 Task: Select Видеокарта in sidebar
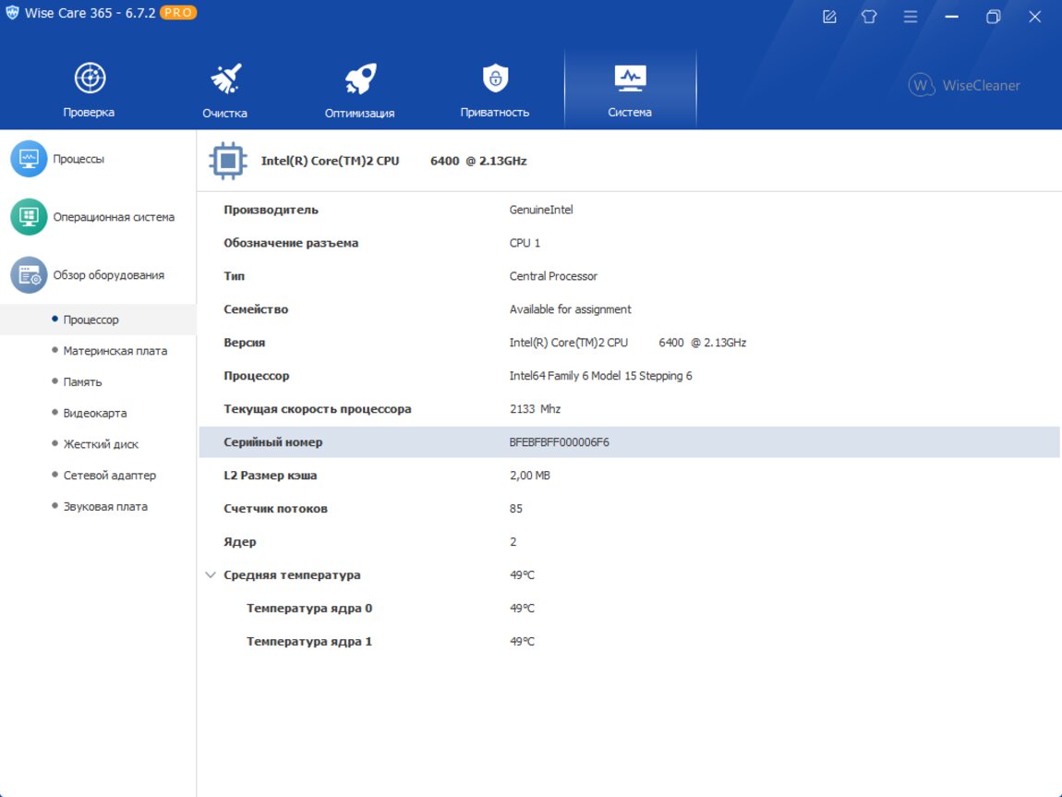(x=95, y=414)
